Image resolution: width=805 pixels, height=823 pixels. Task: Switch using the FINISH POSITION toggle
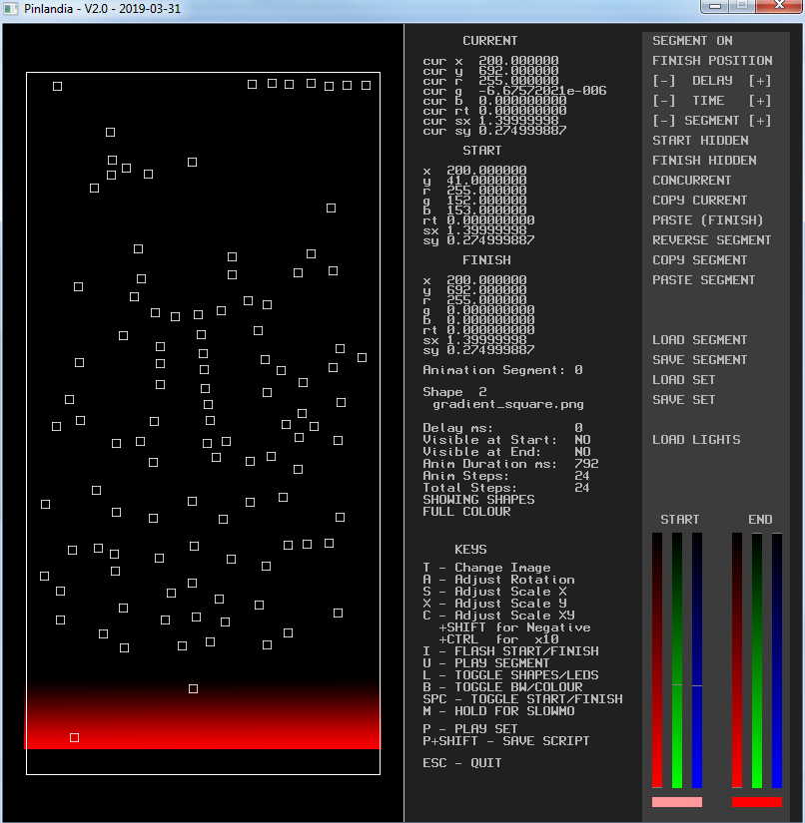712,61
